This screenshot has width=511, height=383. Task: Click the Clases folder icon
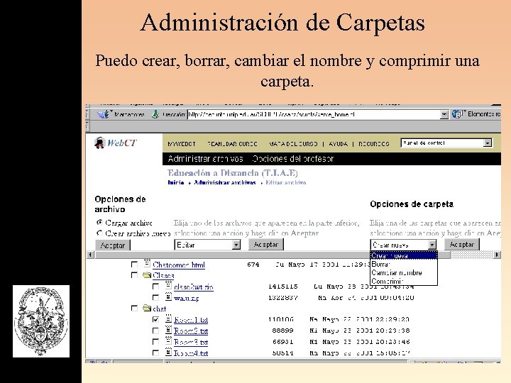pos(147,275)
